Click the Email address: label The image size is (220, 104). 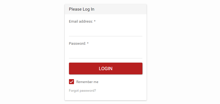[81, 22]
